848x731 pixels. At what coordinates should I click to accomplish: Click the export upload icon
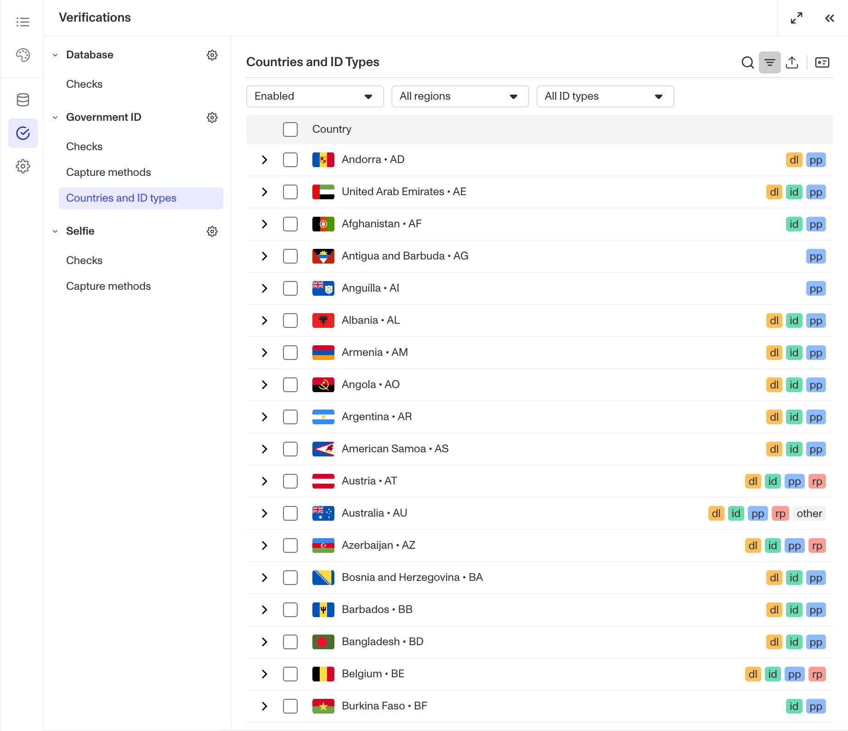[792, 62]
